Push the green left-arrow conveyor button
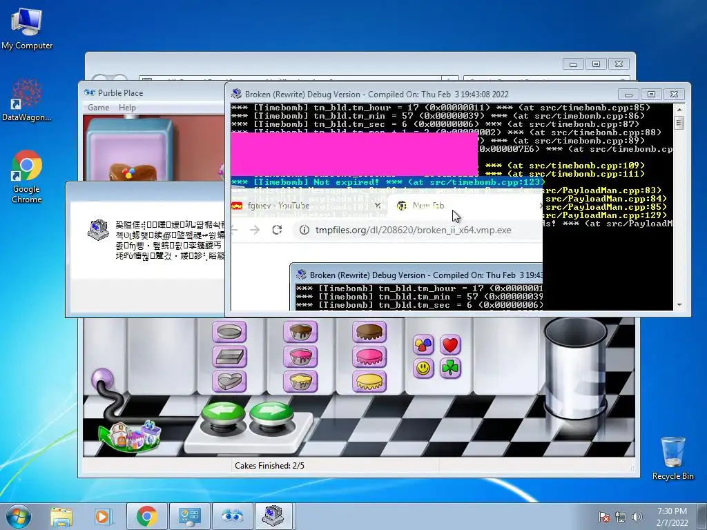The height and width of the screenshot is (530, 707). [223, 414]
